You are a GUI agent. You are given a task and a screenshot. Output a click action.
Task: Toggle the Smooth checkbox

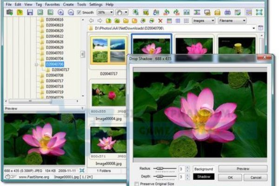79,13
